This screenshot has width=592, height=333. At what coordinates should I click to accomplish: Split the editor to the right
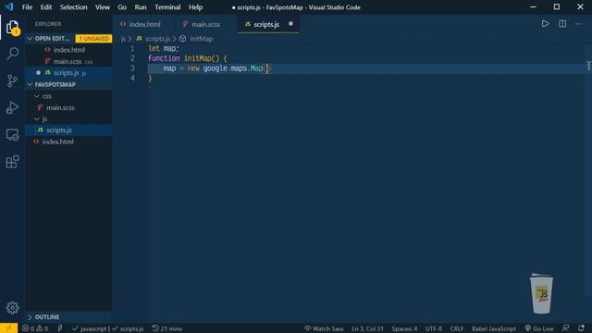[x=562, y=24]
